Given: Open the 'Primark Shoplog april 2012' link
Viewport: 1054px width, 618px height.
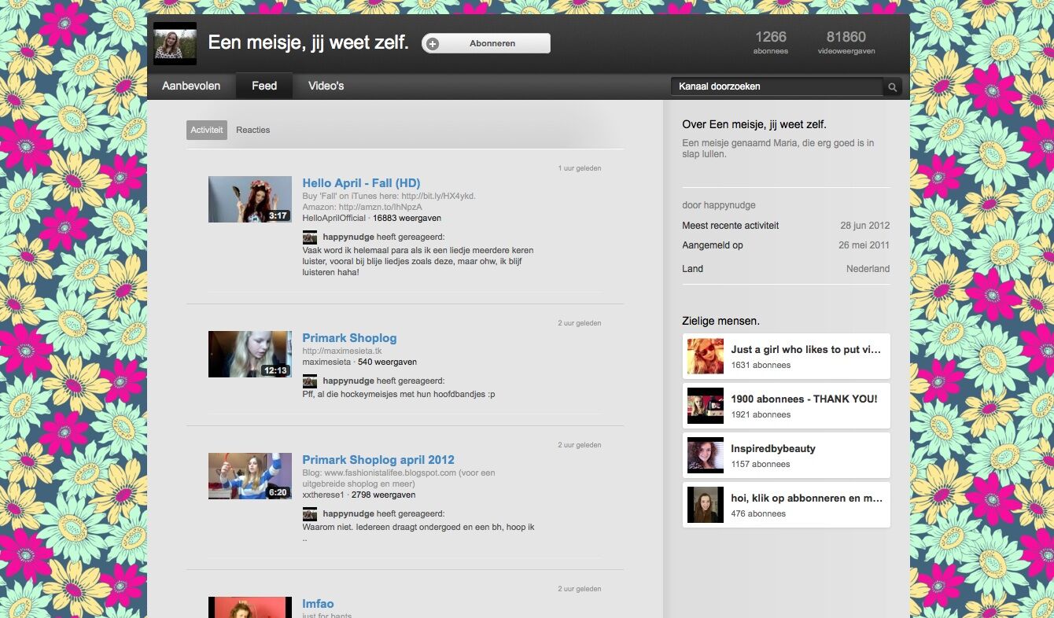Looking at the screenshot, I should point(378,460).
